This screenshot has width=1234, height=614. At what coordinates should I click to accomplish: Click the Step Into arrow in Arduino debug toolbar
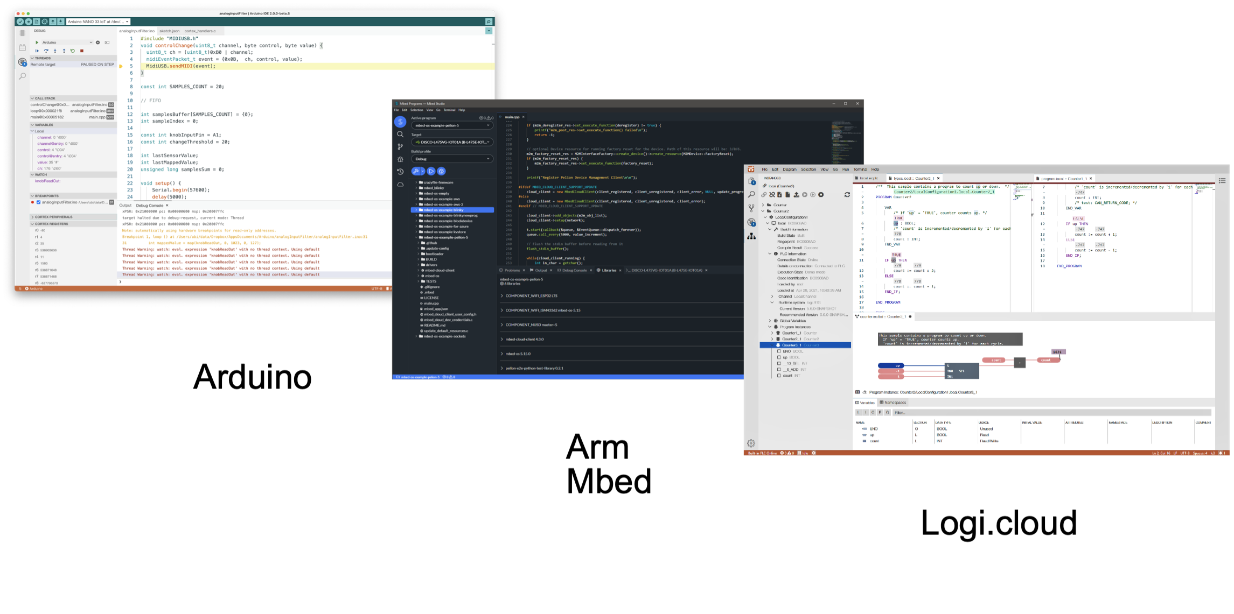(55, 51)
